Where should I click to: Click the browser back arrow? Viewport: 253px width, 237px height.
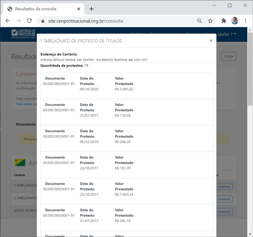pos(8,21)
